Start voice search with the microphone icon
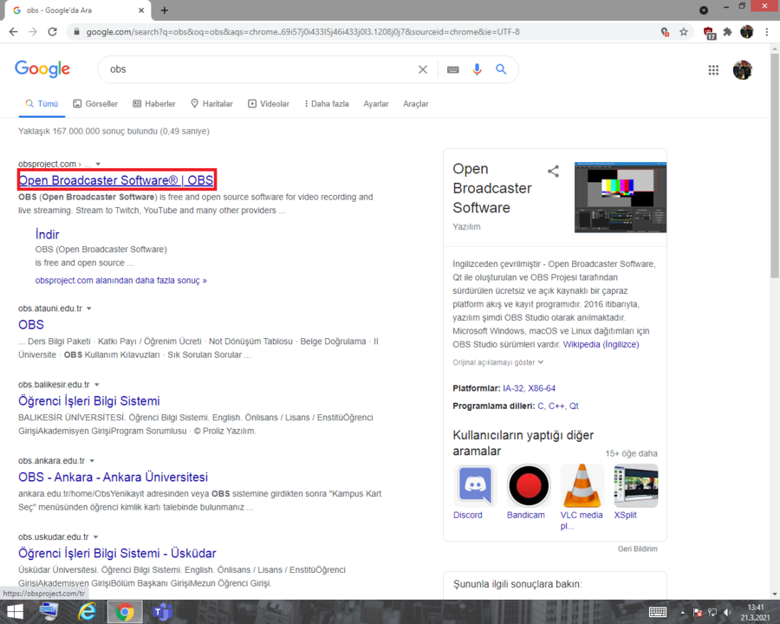Screen dimensions: 780x624 pos(477,69)
